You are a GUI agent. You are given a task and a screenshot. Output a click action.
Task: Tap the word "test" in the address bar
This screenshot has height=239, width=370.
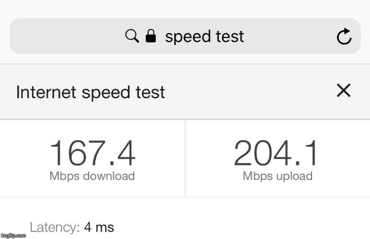point(230,36)
